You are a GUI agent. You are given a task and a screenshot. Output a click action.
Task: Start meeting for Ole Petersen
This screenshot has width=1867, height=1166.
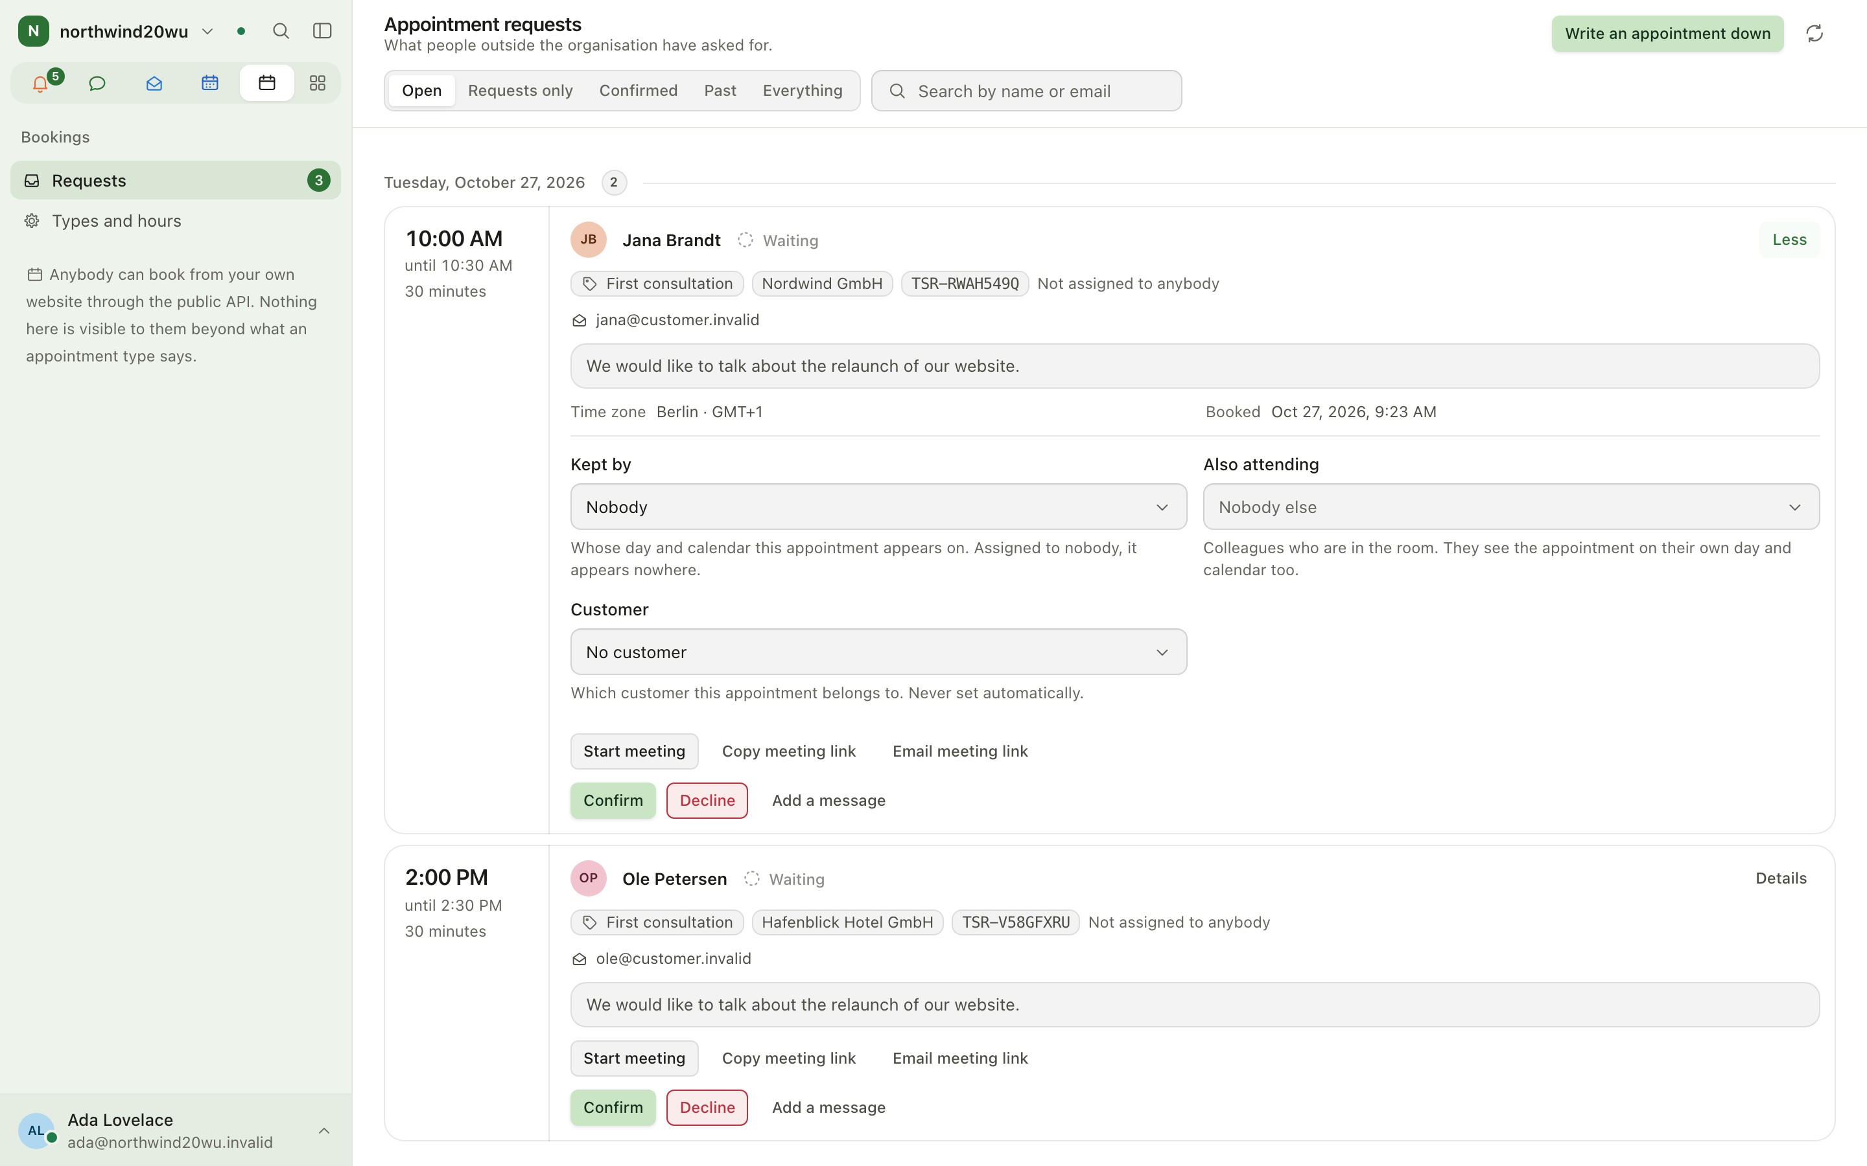(x=634, y=1058)
